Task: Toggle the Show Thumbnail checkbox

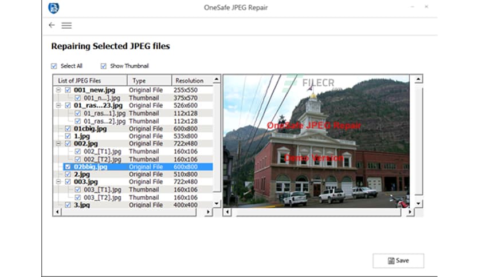Action: click(x=104, y=66)
